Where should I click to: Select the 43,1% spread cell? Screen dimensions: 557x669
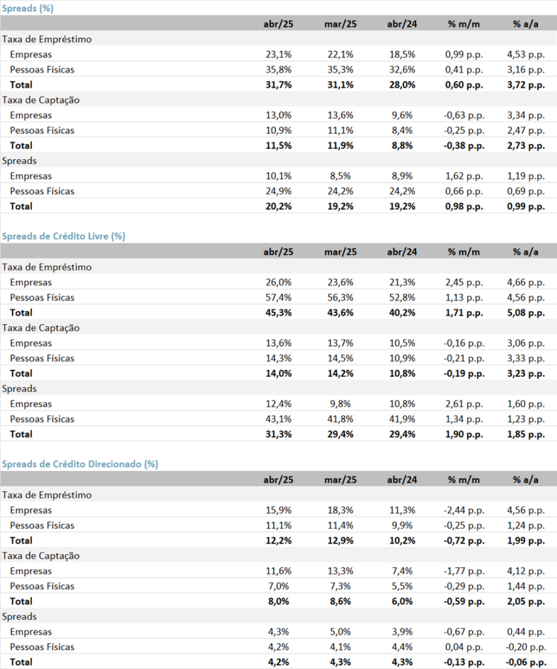pos(278,419)
